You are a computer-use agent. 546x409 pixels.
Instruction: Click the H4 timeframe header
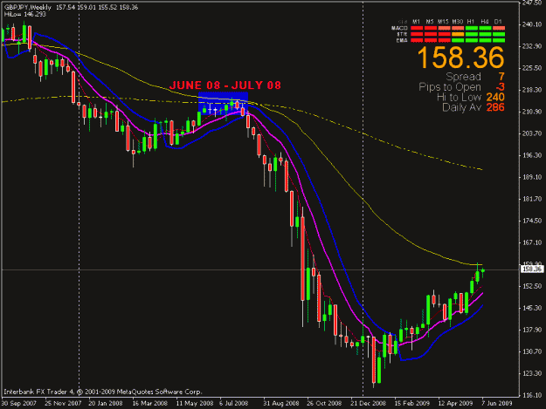(485, 22)
